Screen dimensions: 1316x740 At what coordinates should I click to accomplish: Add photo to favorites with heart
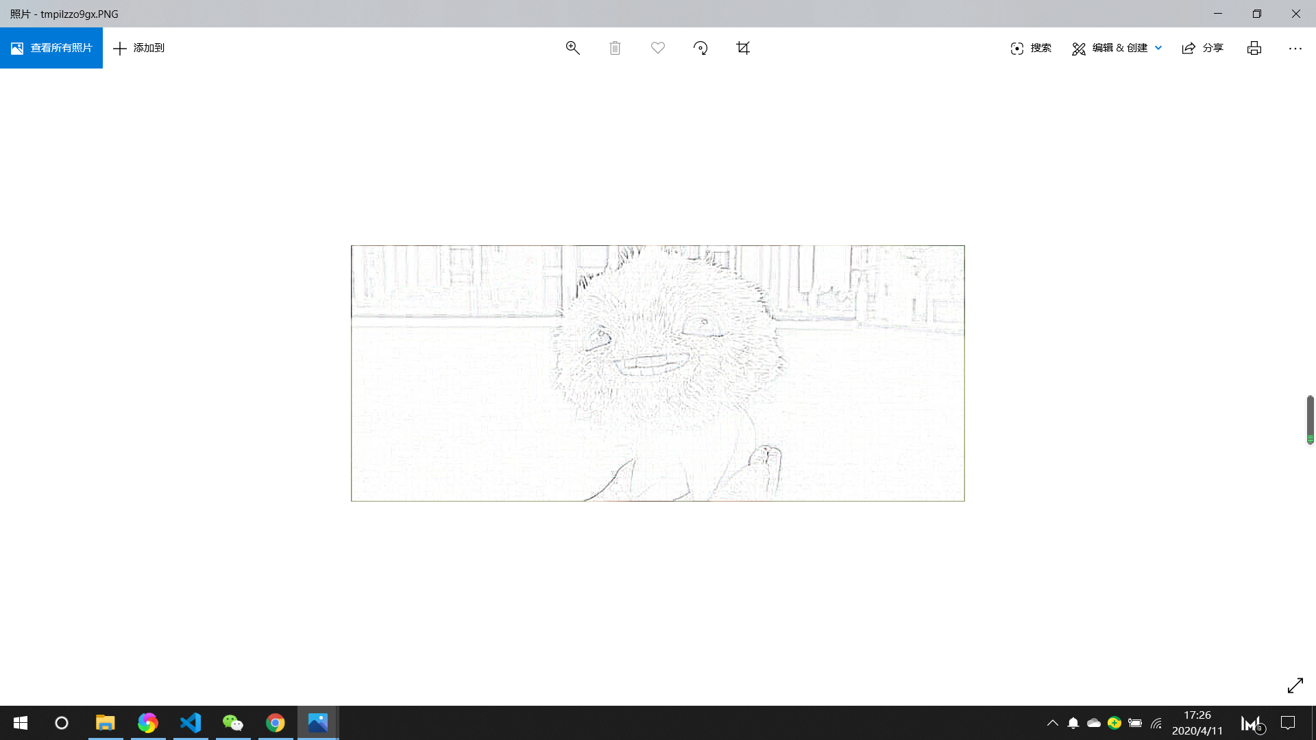coord(657,48)
